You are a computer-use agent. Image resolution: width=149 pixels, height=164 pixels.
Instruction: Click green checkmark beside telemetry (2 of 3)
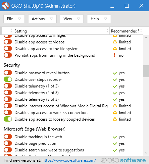(x=115, y=93)
